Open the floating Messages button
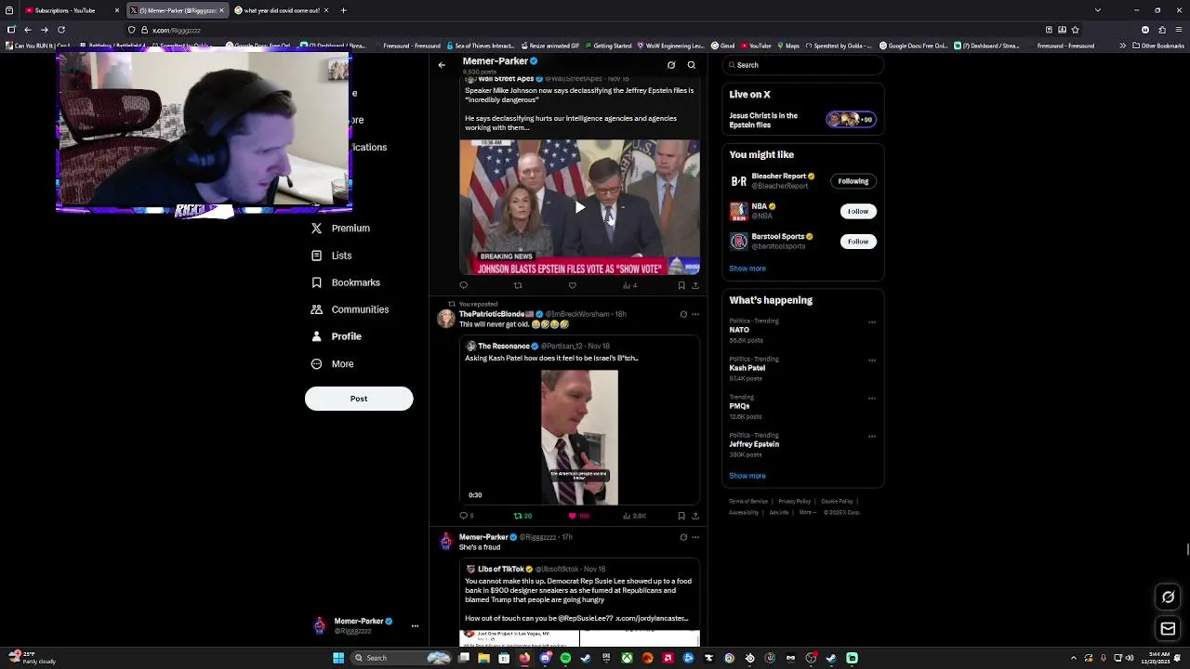The height and width of the screenshot is (669, 1190). [1169, 629]
